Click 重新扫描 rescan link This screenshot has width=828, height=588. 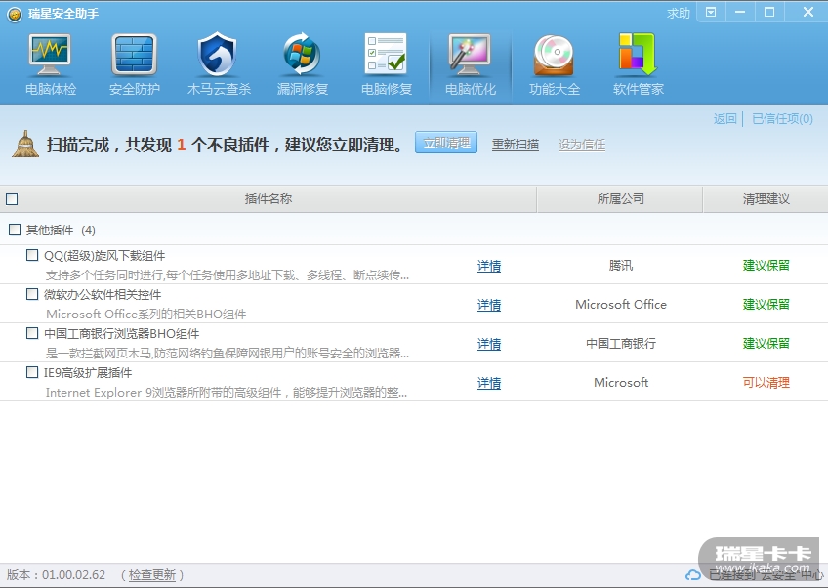click(516, 145)
